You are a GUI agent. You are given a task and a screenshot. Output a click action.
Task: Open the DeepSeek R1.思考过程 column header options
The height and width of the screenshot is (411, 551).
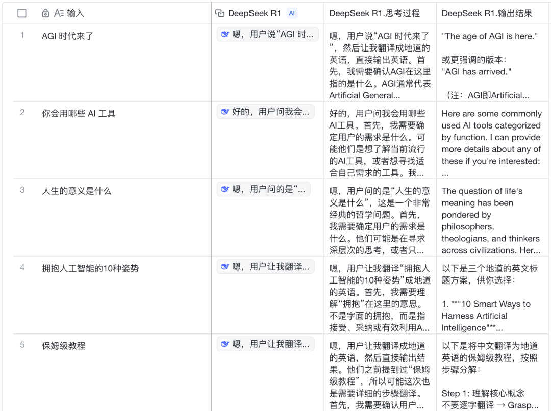(376, 13)
